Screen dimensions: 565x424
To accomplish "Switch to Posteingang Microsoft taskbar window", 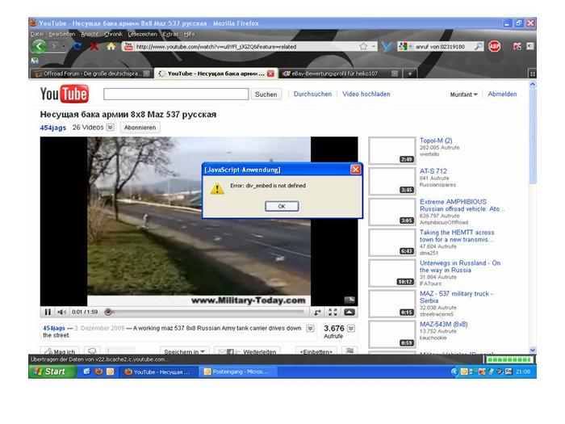I will click(237, 372).
